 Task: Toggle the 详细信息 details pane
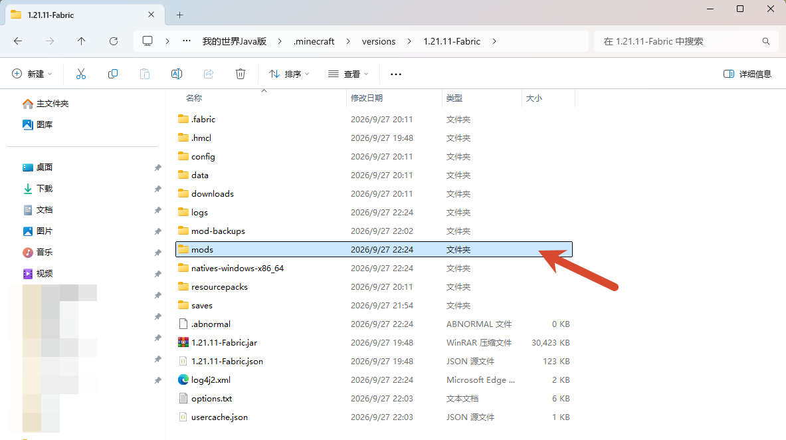point(747,74)
